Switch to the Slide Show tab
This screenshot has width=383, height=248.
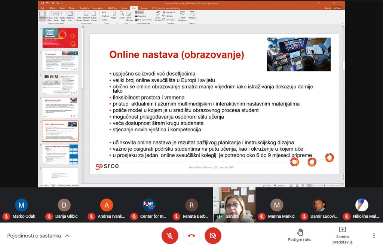point(113,8)
